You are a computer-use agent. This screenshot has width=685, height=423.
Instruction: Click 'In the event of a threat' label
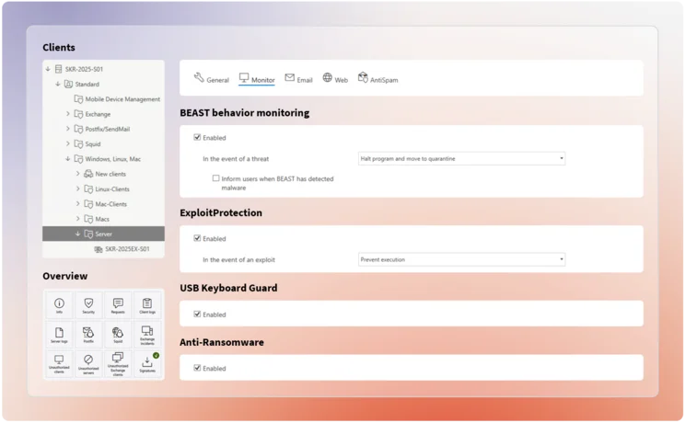tap(236, 159)
